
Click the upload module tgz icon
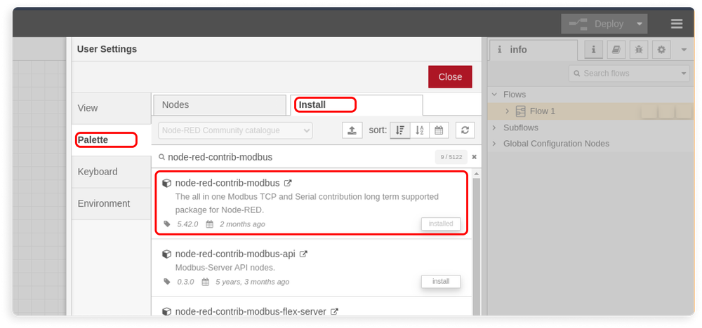click(x=352, y=130)
